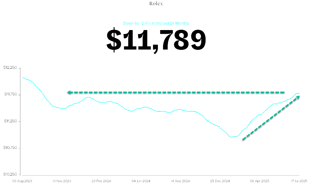This screenshot has width=329, height=189.
Task: Click the lowest point of the price line
Action: click(x=232, y=137)
